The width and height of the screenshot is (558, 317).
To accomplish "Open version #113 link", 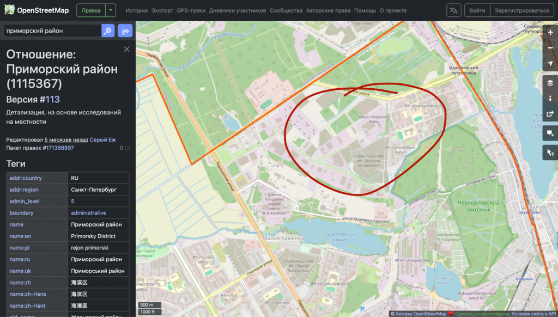I will [53, 100].
